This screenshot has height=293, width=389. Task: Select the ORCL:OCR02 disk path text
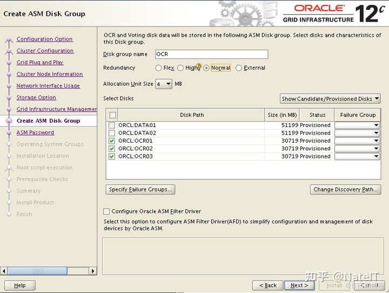pyautogui.click(x=136, y=149)
